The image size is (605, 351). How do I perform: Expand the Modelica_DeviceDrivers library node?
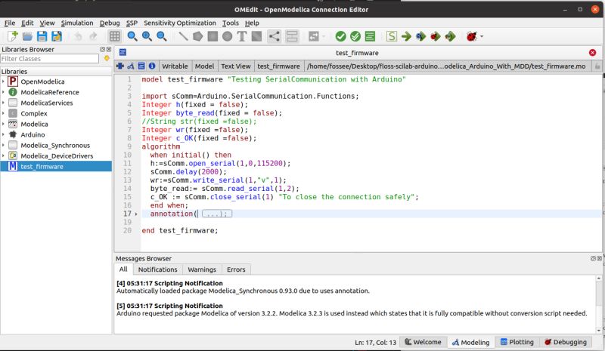tap(3, 155)
